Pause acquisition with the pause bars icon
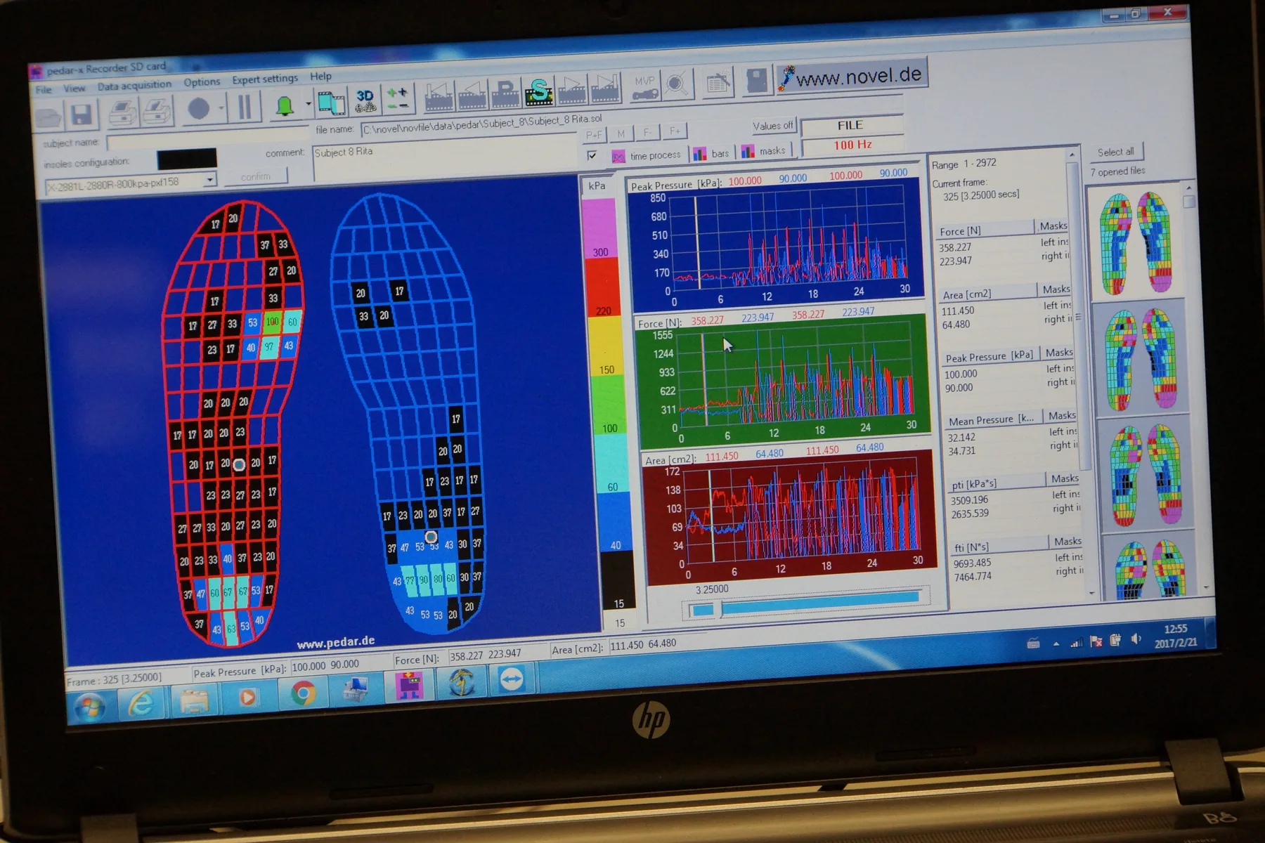 click(x=244, y=108)
